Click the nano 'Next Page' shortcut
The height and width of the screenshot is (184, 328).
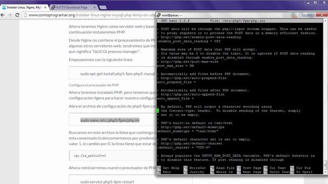click(x=249, y=172)
